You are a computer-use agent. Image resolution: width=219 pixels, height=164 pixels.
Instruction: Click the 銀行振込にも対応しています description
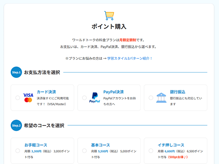186,101
